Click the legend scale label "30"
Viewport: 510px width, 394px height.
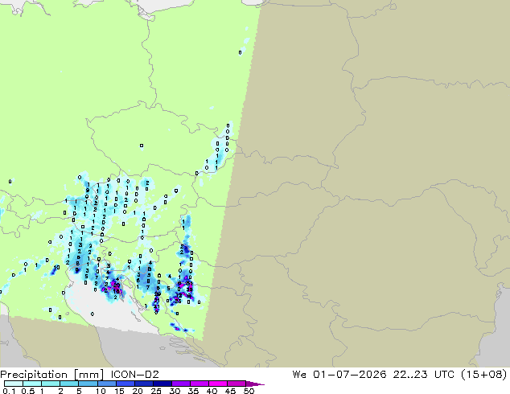coord(175,391)
